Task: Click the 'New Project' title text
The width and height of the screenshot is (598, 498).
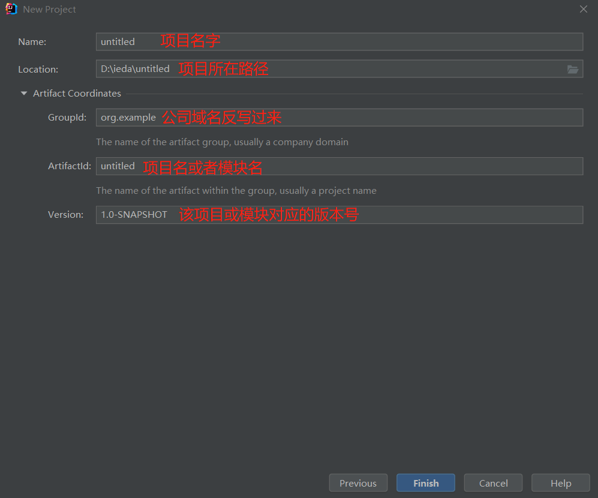Action: click(49, 9)
